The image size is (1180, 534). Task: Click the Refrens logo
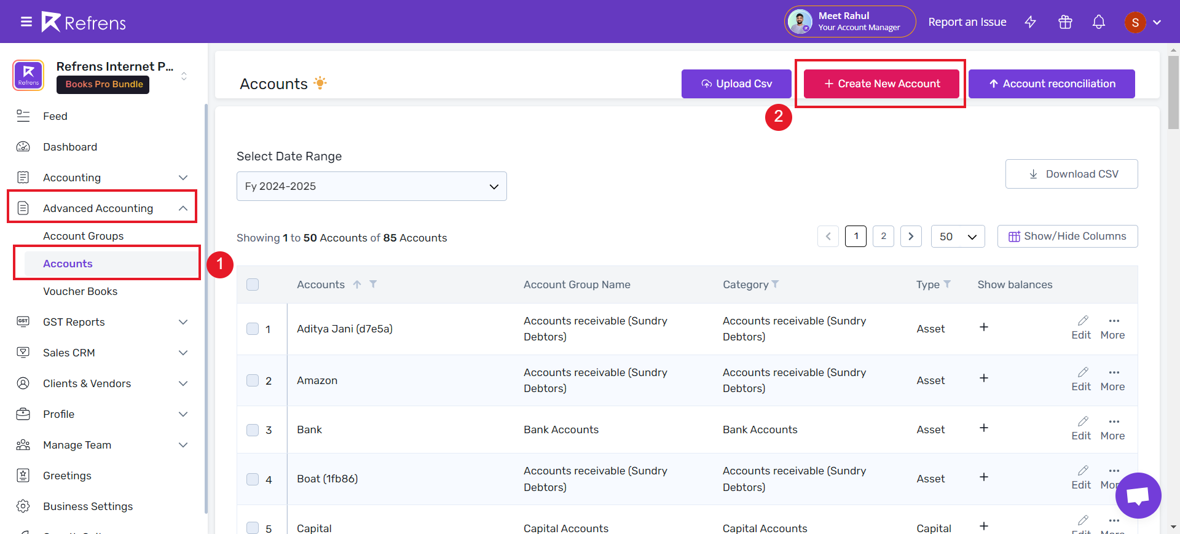pos(84,22)
